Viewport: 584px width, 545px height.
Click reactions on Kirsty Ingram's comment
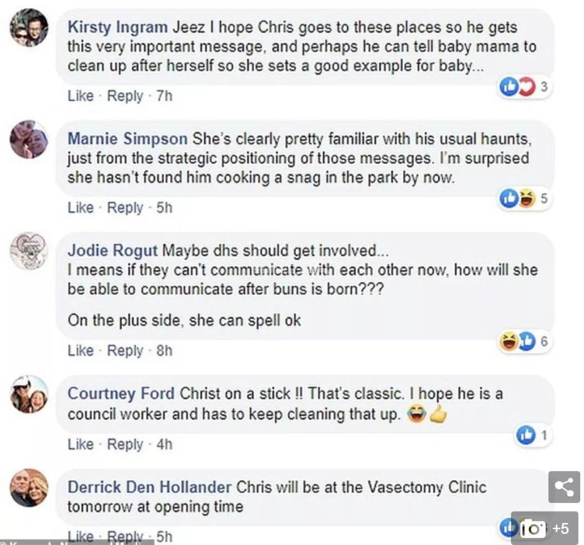pyautogui.click(x=523, y=87)
